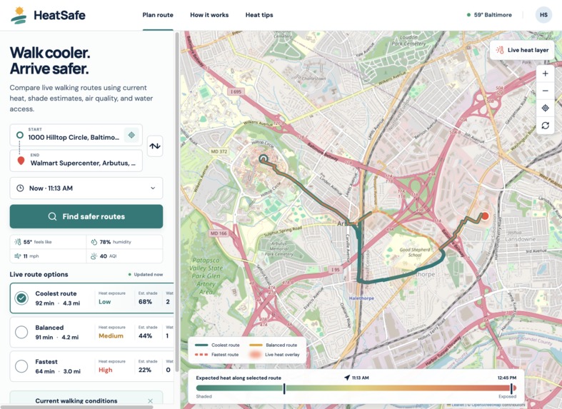Click the Coolest route 68% shade value

[x=145, y=302]
